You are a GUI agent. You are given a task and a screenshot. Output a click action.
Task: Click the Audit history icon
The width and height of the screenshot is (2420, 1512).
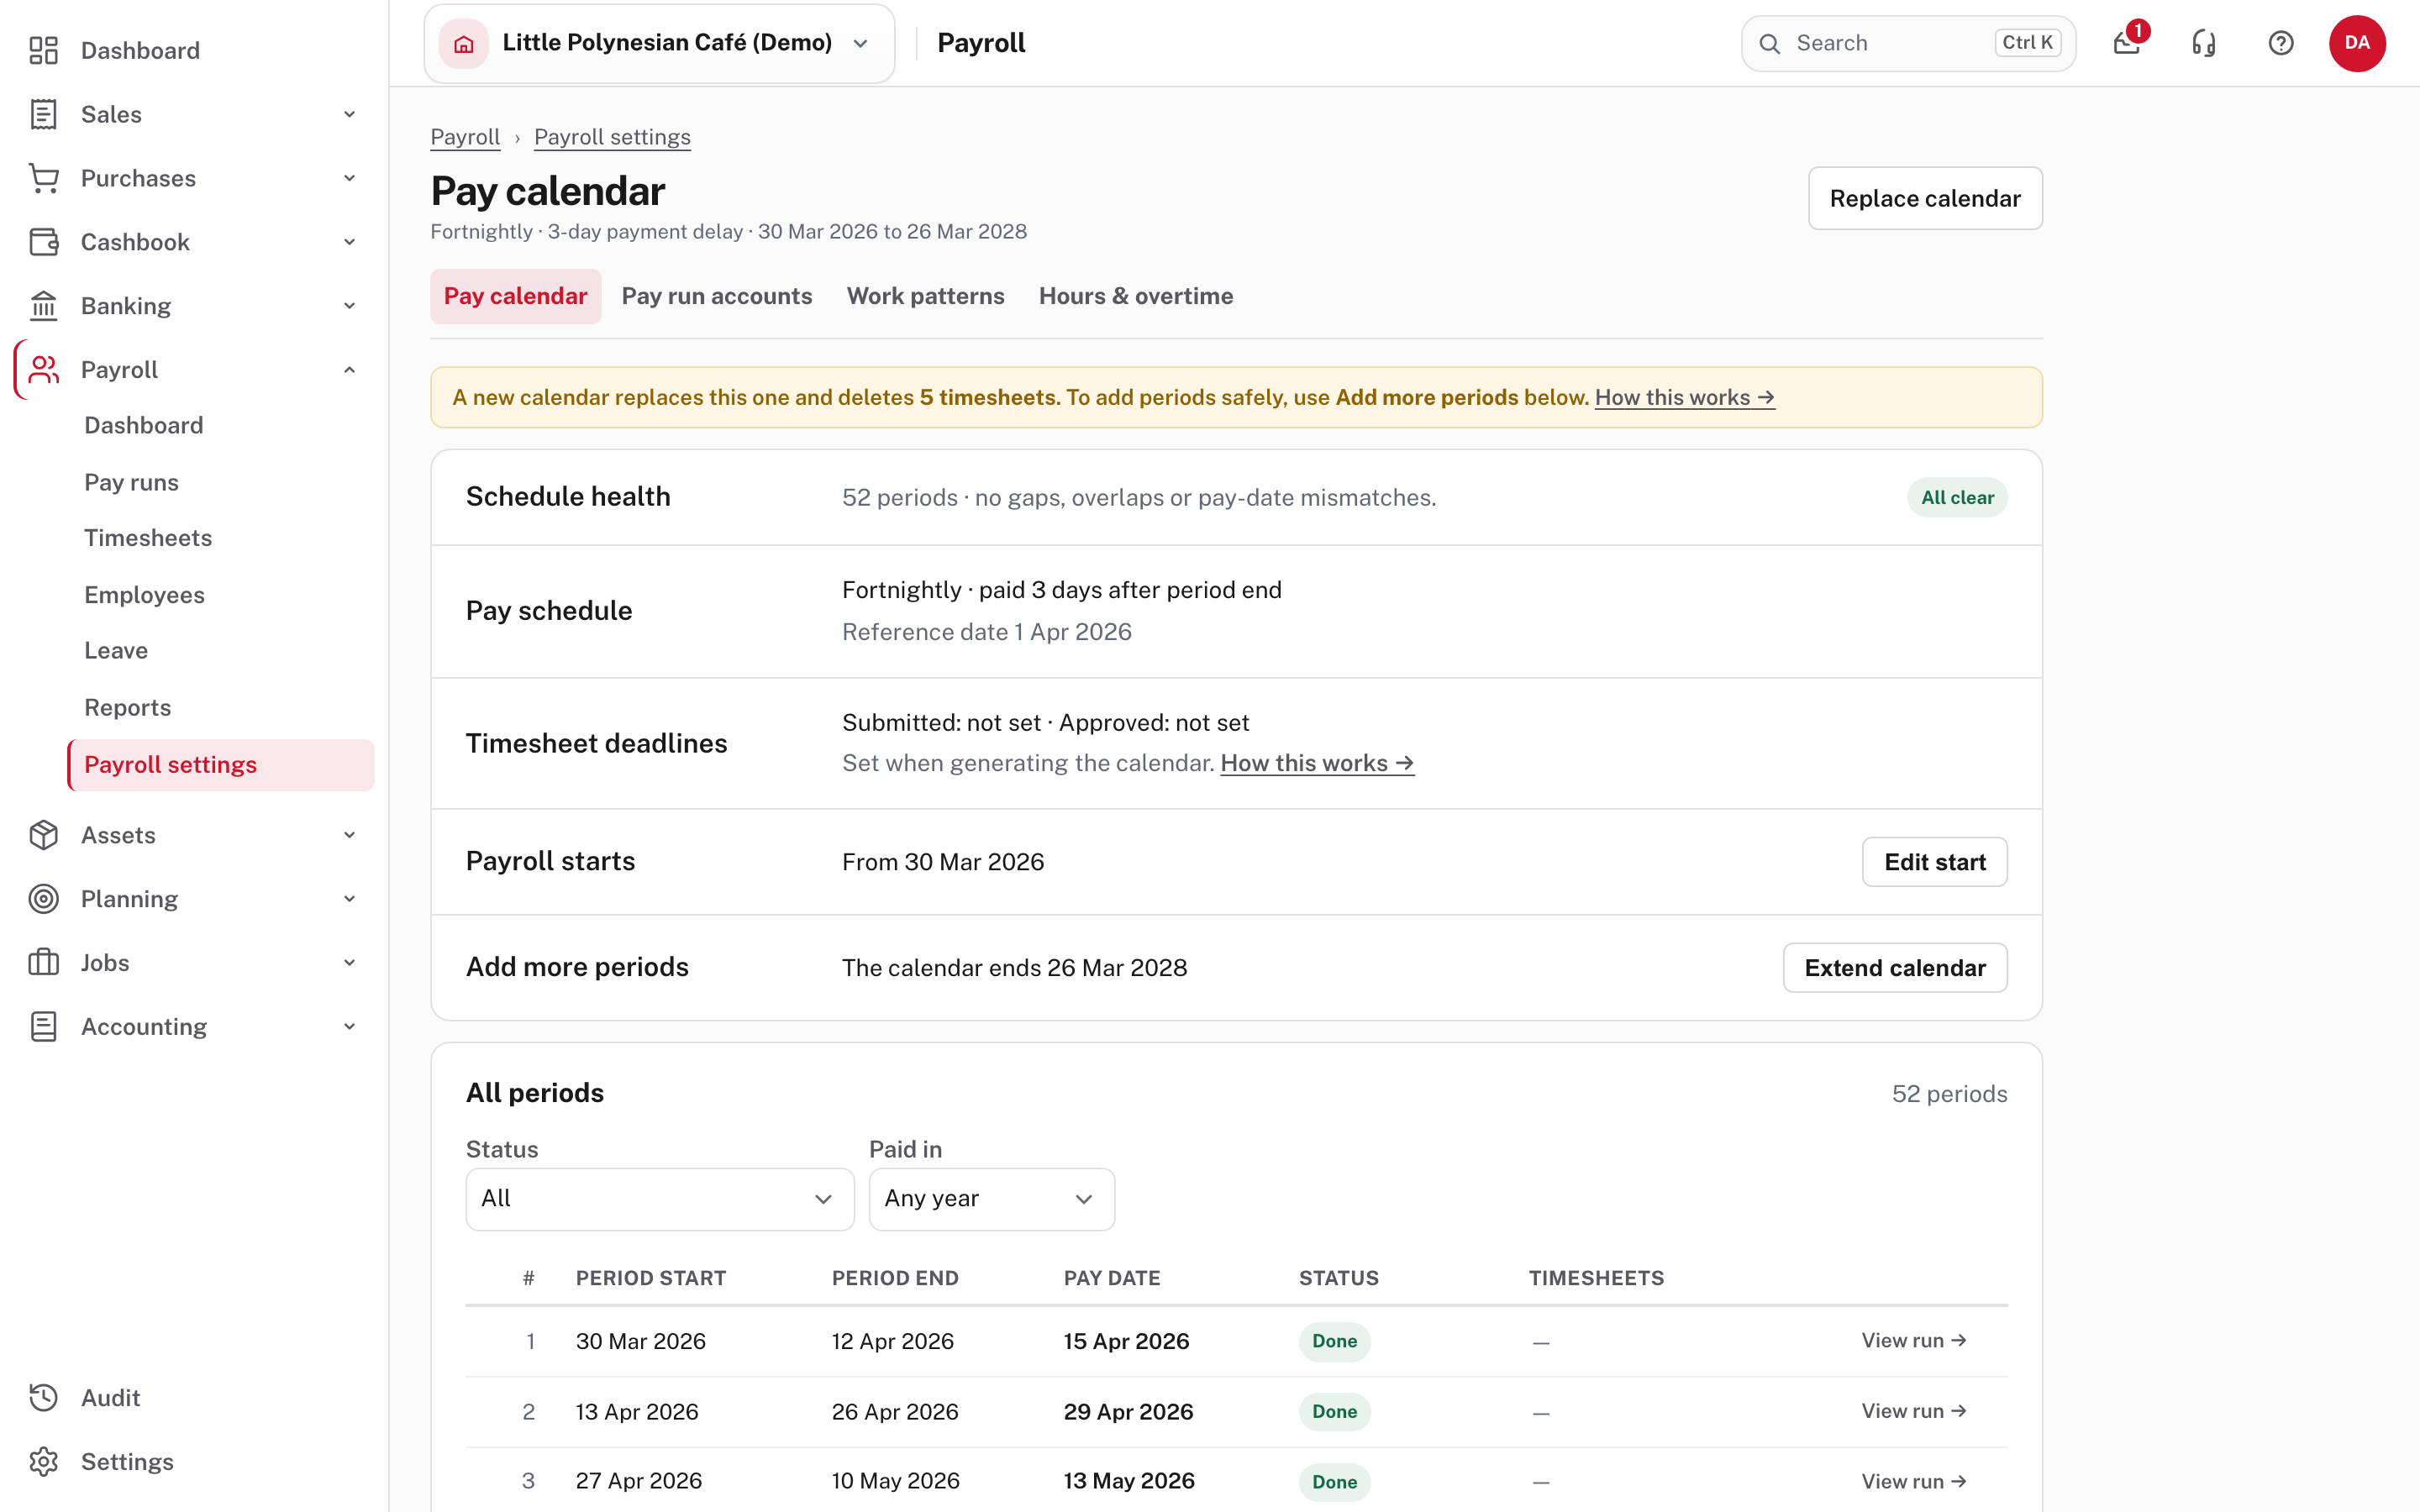tap(43, 1398)
